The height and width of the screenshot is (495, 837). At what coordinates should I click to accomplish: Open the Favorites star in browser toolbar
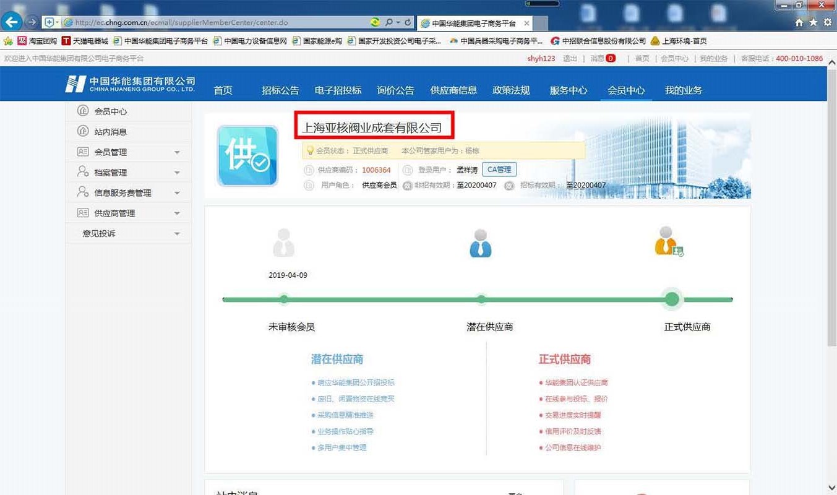click(813, 22)
